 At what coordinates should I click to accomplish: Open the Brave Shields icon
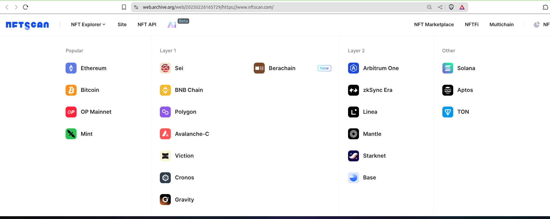click(451, 7)
